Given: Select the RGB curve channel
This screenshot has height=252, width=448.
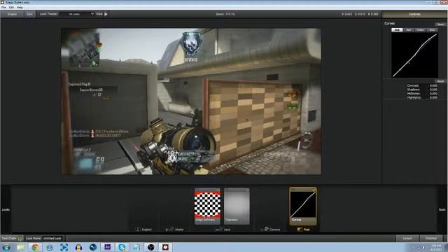Looking at the screenshot, I should coord(397,29).
